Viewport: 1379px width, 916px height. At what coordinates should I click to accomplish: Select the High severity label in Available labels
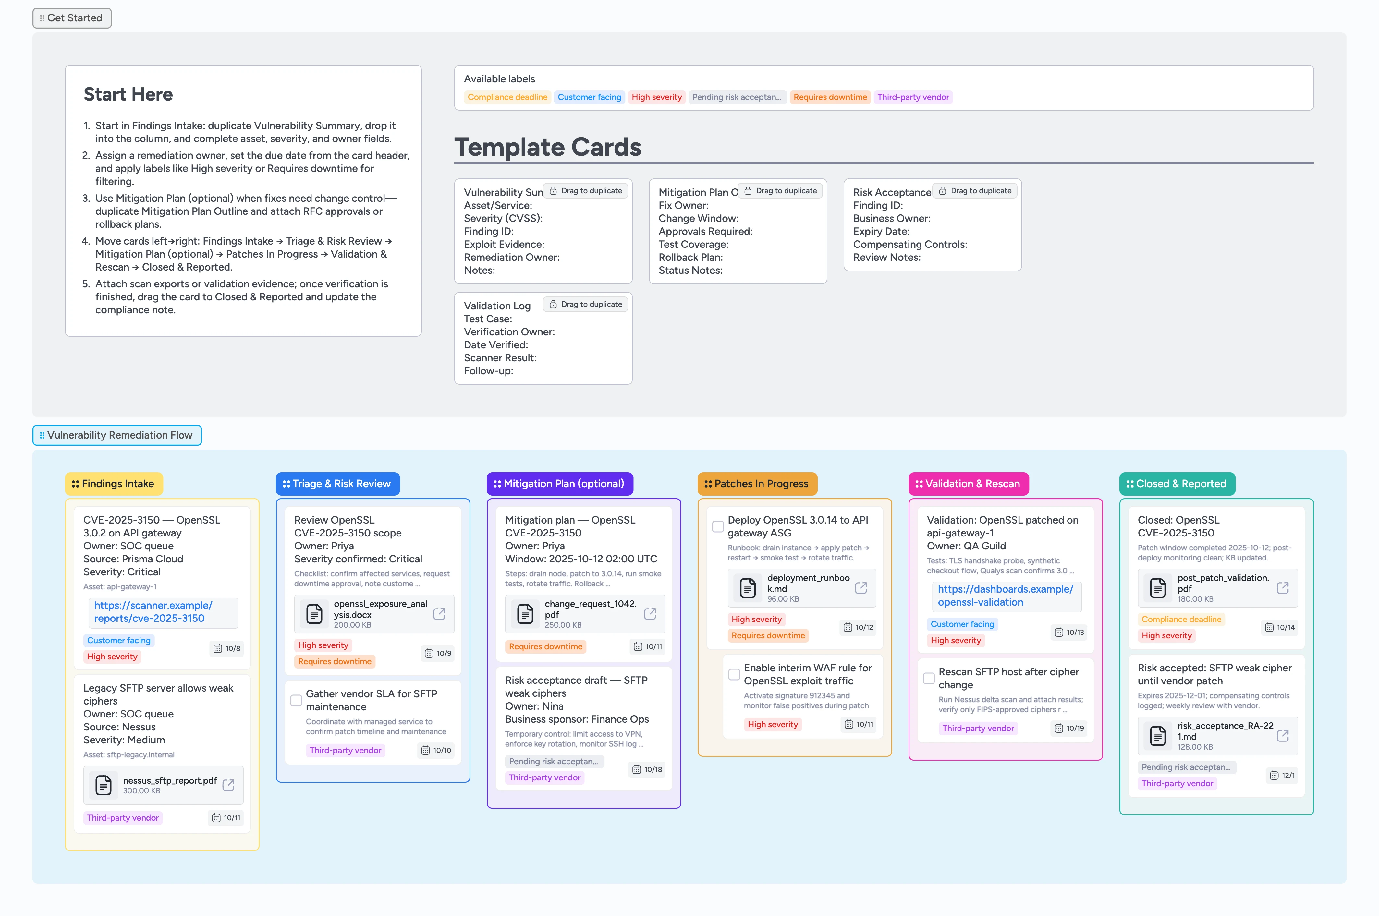(x=656, y=97)
